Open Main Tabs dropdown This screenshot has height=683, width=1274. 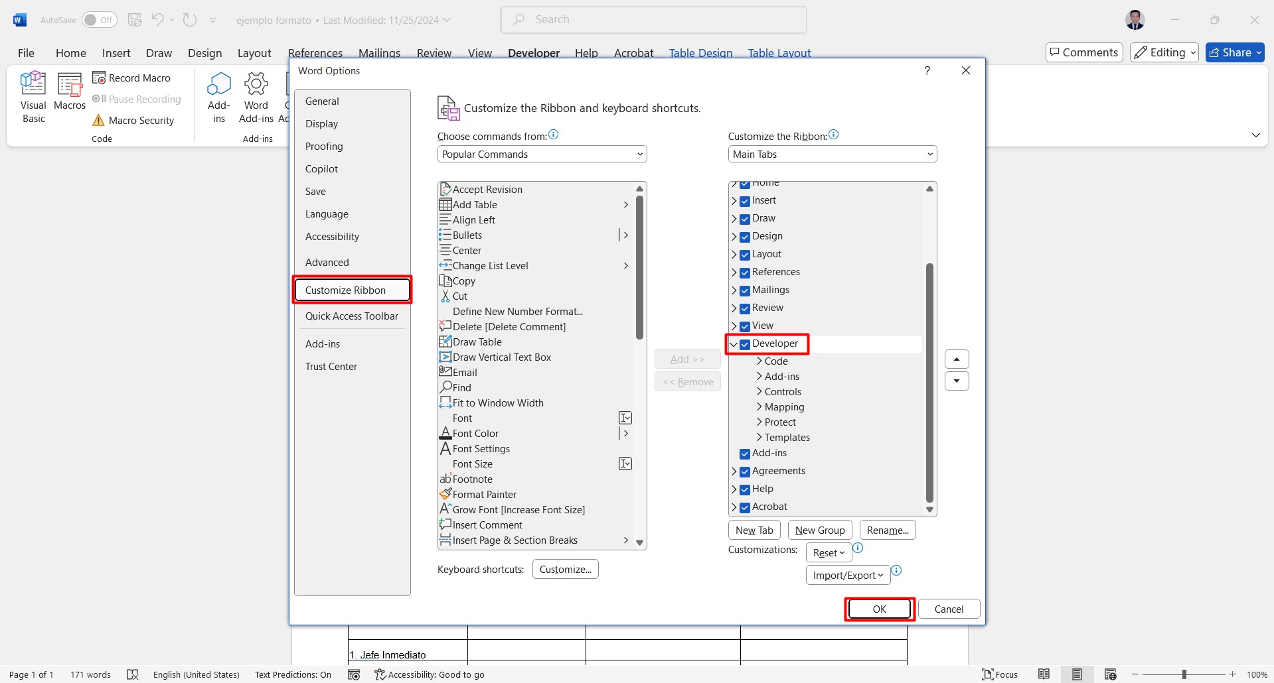(x=833, y=154)
